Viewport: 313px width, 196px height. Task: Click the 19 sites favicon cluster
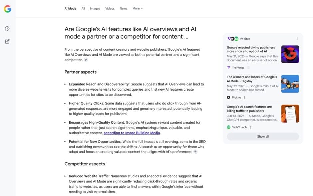(233, 39)
